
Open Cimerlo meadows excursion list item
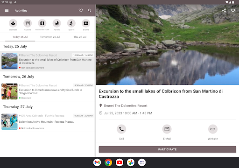(x=48, y=91)
